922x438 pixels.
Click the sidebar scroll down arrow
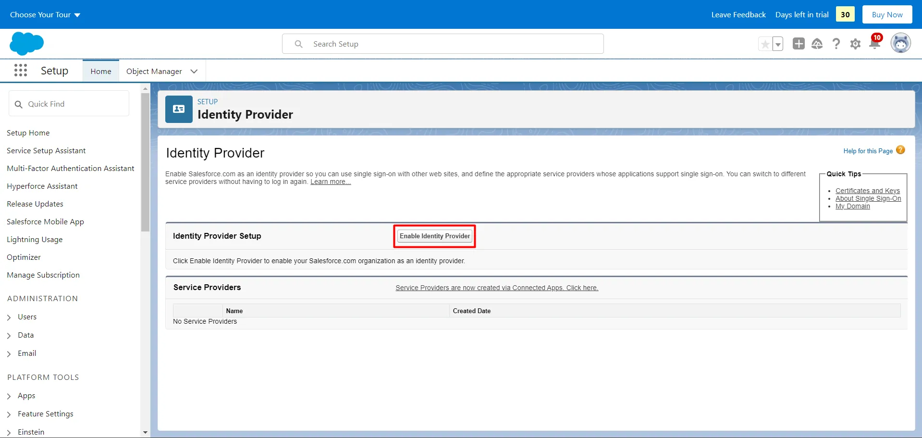[x=145, y=433]
